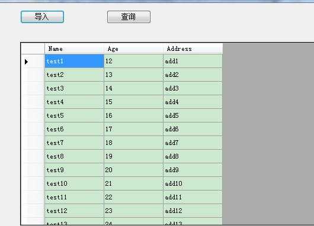Click the row header of the test5 row
Image resolution: width=314 pixels, height=226 pixels.
(x=33, y=115)
